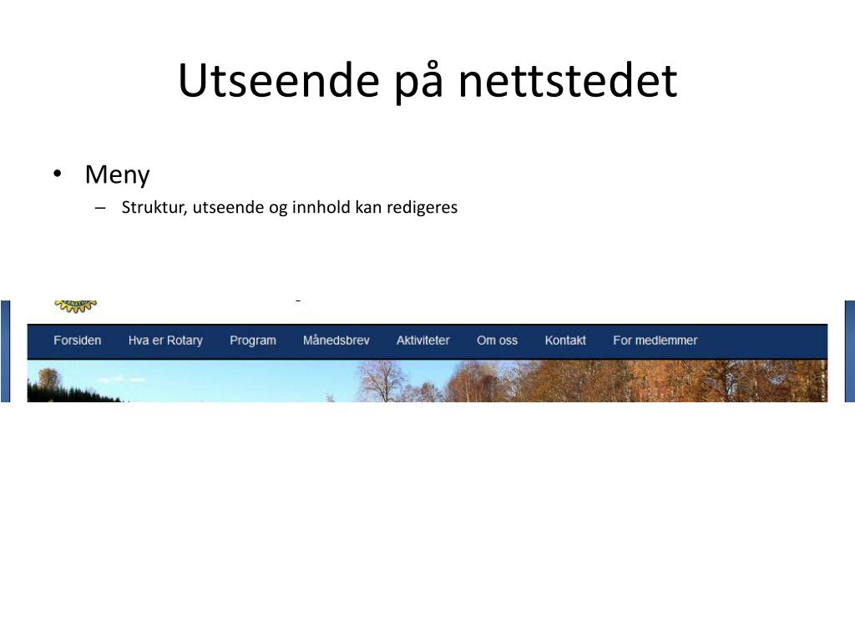Click the Rotary wheel logo

point(76,306)
